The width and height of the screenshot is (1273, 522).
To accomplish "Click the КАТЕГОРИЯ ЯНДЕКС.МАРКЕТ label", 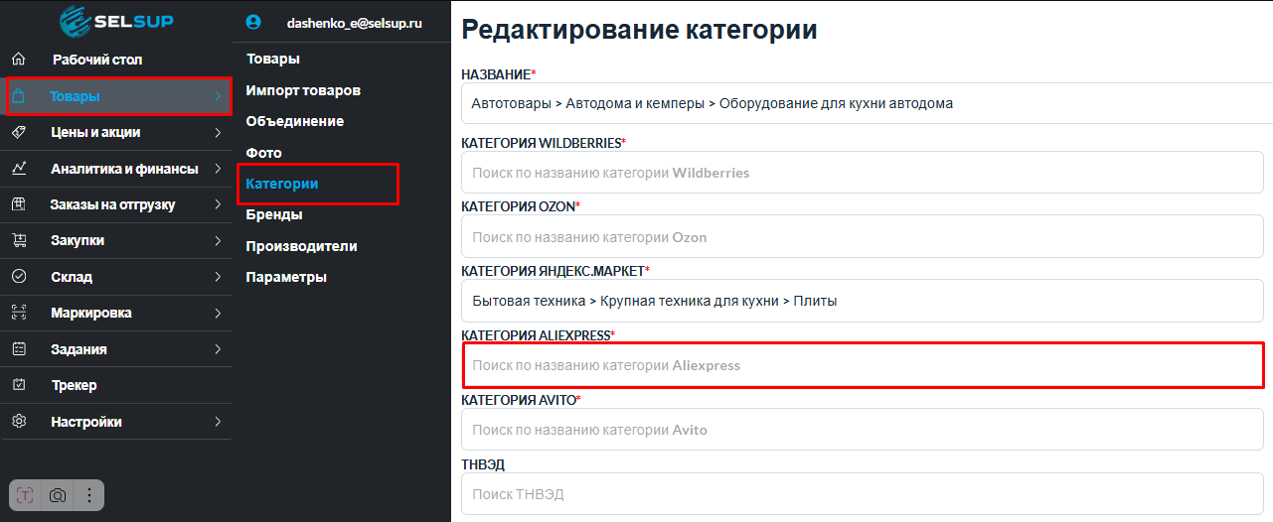I will click(x=556, y=270).
